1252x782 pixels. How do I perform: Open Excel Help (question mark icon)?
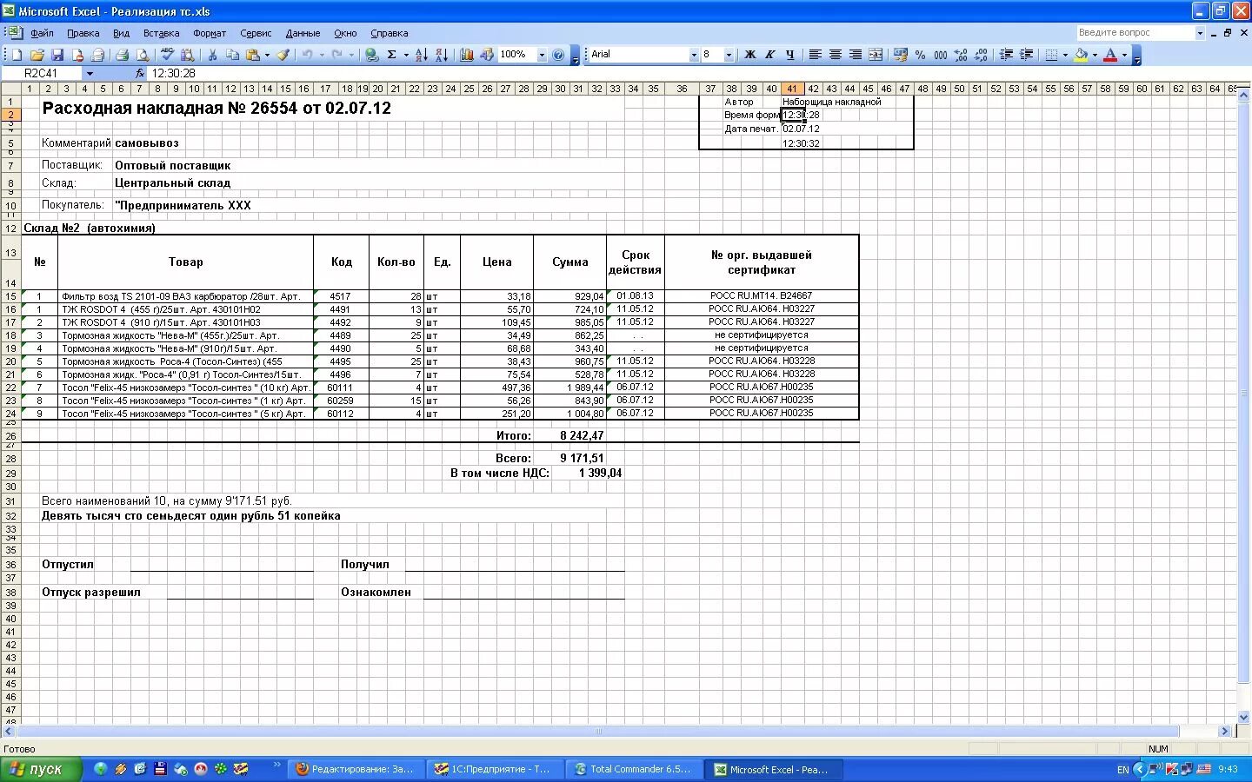coord(558,55)
